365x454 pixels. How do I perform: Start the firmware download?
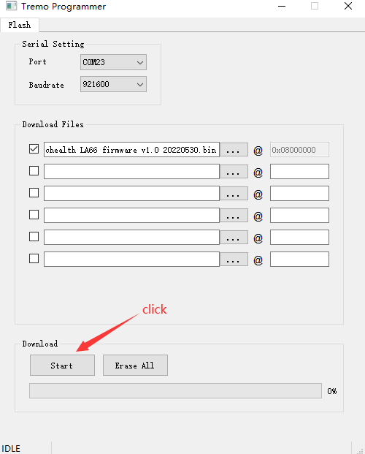[x=62, y=366]
